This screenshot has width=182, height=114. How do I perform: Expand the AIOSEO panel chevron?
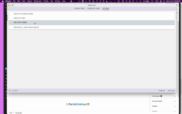(x=174, y=106)
